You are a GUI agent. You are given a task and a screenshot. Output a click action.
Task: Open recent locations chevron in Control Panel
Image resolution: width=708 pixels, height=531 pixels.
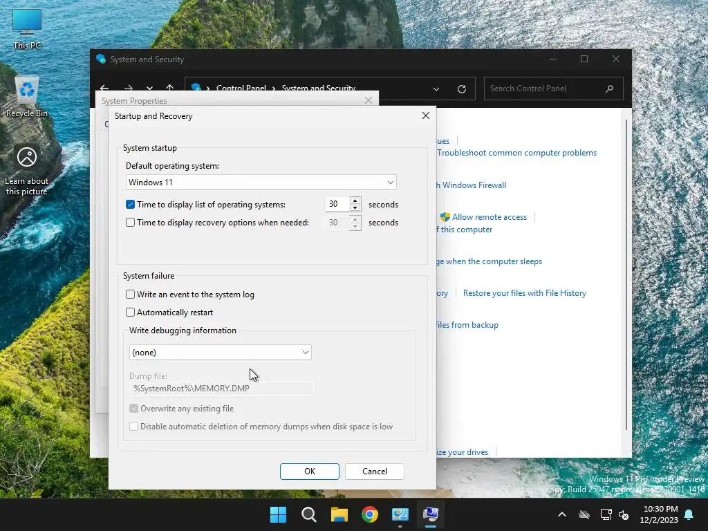pos(149,88)
